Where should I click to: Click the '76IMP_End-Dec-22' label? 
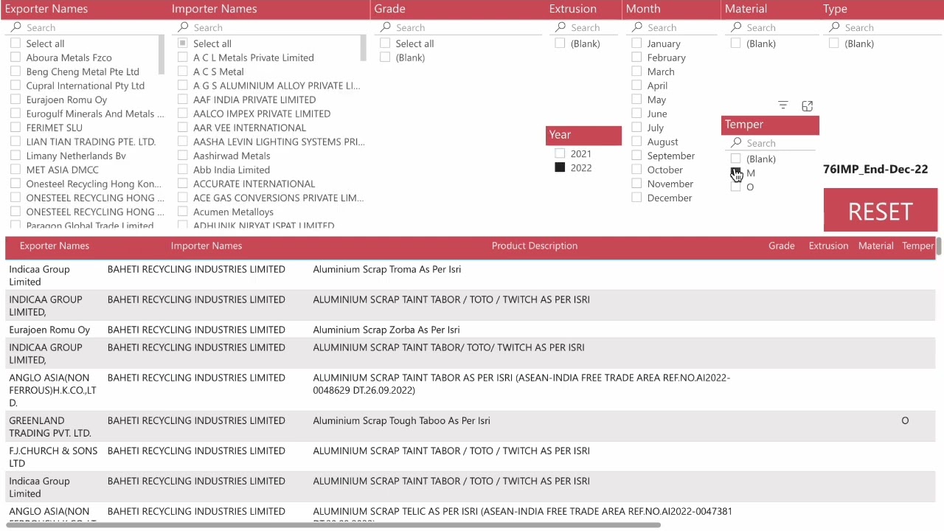pyautogui.click(x=875, y=169)
